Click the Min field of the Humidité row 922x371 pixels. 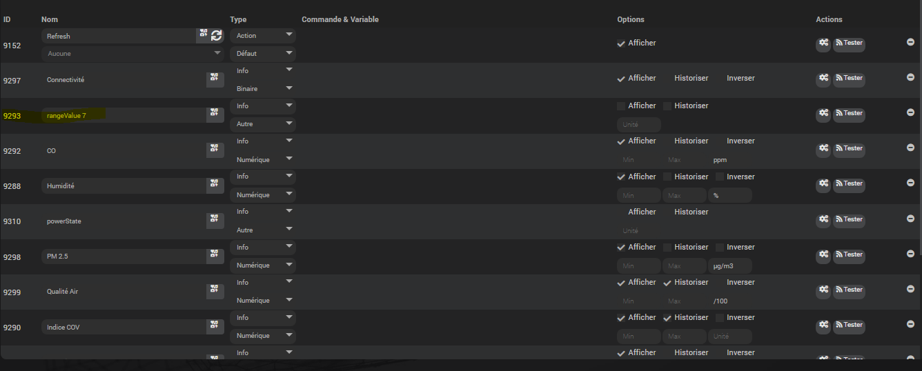639,195
